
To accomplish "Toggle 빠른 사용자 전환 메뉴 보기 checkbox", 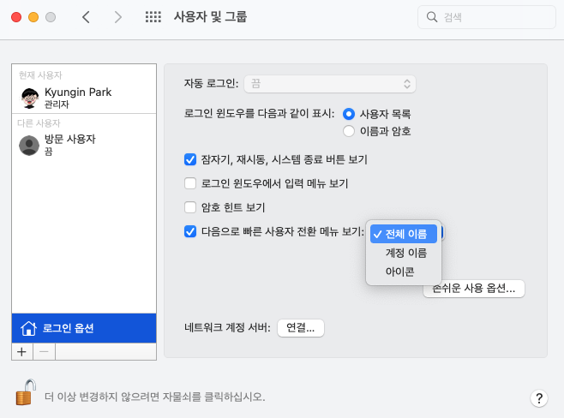I will pos(190,231).
